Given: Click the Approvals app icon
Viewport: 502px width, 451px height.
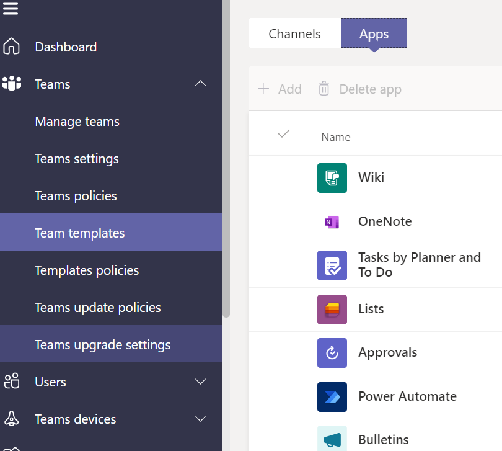Looking at the screenshot, I should (x=332, y=353).
